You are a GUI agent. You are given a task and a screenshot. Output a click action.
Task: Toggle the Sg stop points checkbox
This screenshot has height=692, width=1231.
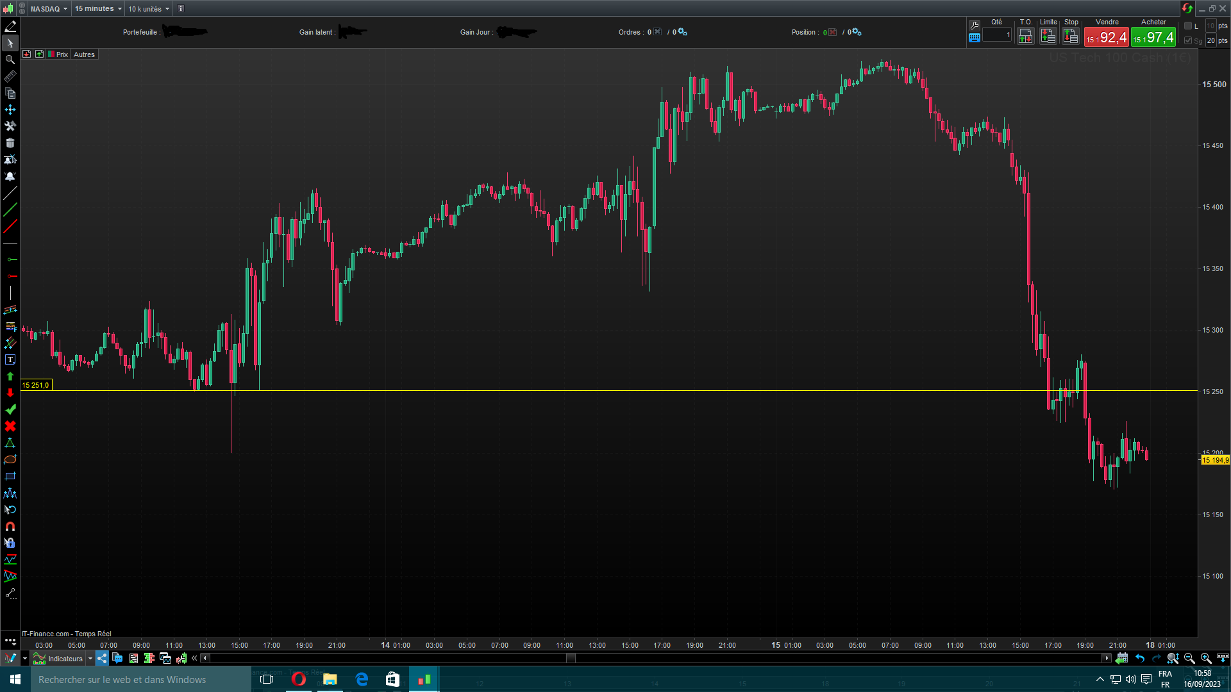pyautogui.click(x=1188, y=40)
